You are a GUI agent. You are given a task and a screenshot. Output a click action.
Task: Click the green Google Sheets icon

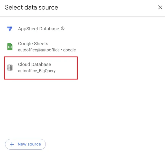[10, 47]
